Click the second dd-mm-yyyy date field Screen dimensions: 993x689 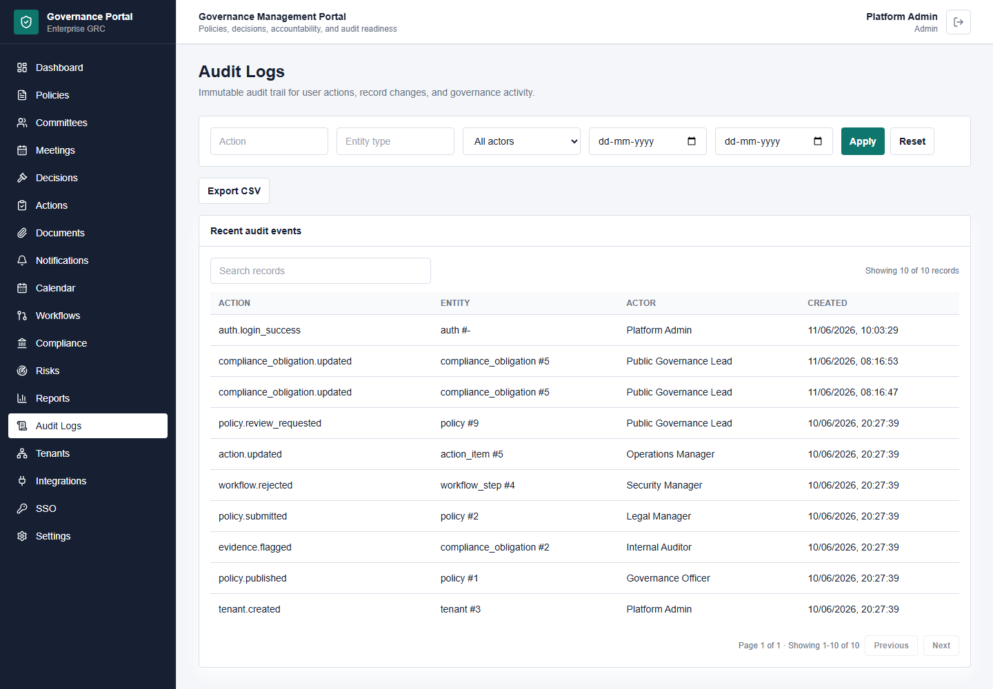(774, 141)
